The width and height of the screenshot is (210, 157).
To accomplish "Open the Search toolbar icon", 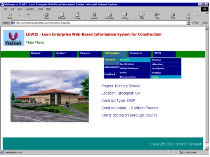I will [x=94, y=16].
